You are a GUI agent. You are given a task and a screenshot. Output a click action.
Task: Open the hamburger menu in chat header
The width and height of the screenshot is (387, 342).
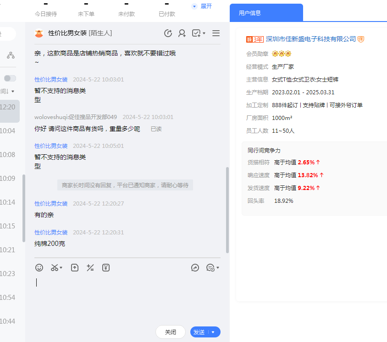pyautogui.click(x=216, y=33)
